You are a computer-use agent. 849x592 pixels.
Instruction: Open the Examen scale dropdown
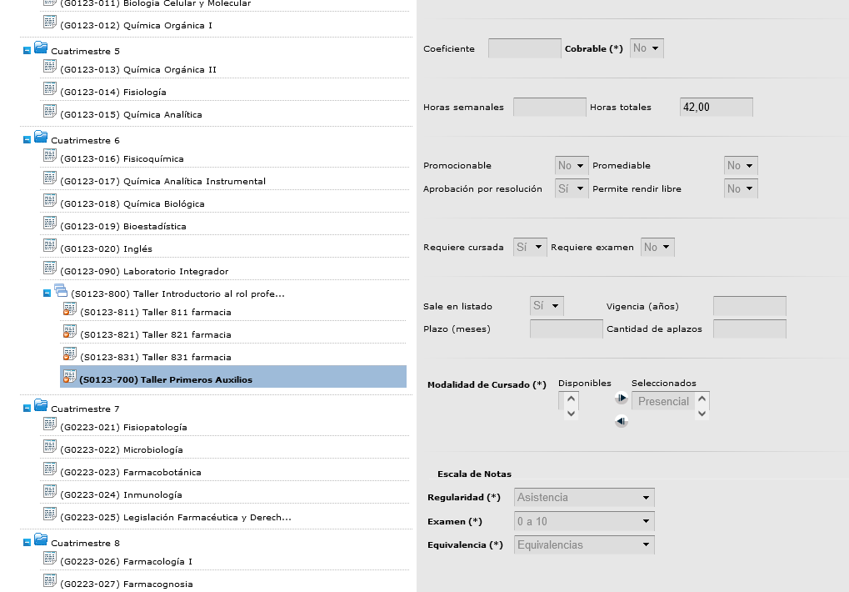tap(584, 522)
